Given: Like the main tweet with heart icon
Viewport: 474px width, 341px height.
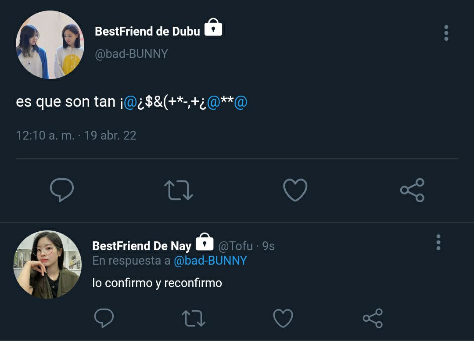Looking at the screenshot, I should coord(295,190).
